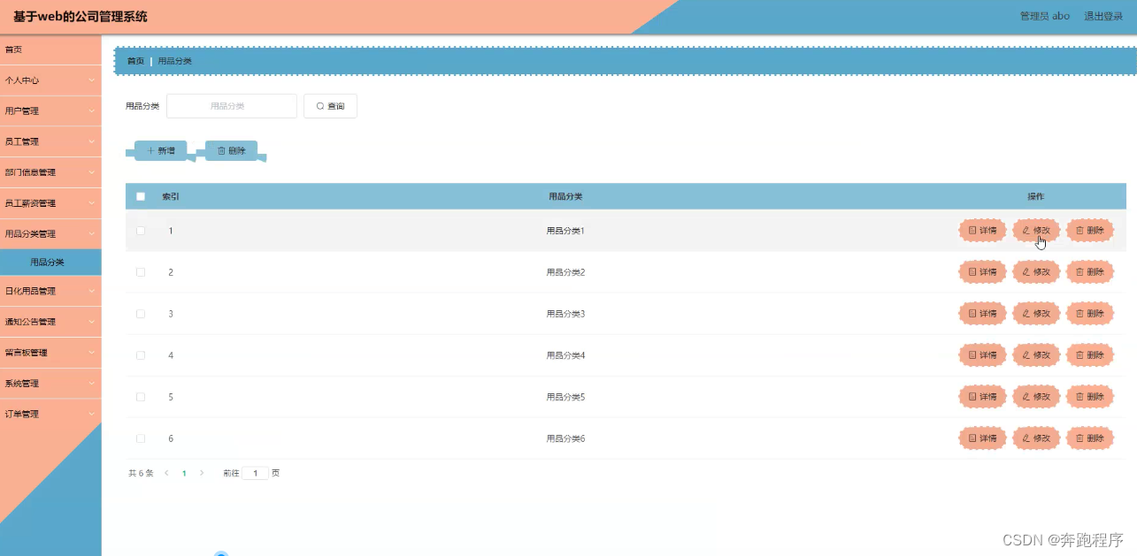Expand the 系统管理 sidebar section
Viewport: 1137px width, 556px height.
(50, 383)
